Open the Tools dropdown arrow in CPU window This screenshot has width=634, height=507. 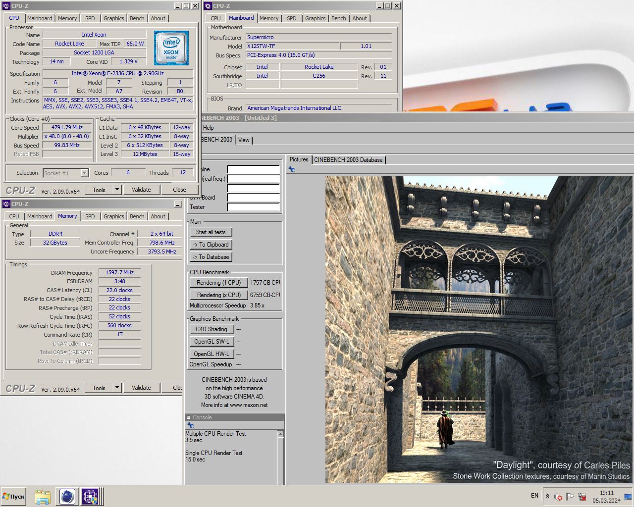pyautogui.click(x=117, y=190)
